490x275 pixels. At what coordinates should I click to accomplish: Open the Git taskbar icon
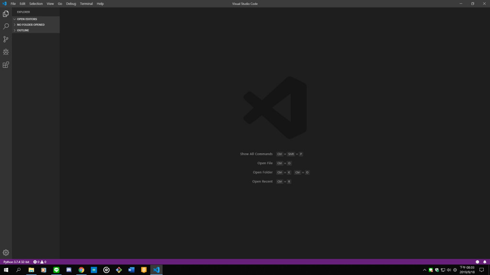click(119, 270)
